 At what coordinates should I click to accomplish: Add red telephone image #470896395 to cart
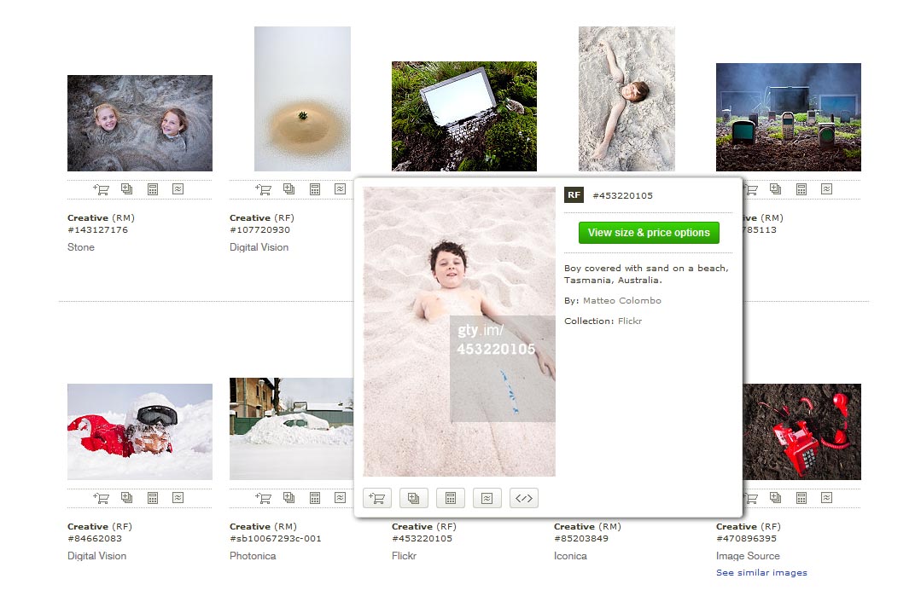[x=750, y=498]
